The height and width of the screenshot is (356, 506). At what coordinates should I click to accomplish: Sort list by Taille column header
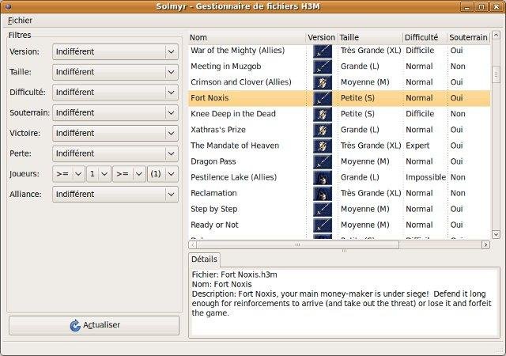click(x=370, y=37)
